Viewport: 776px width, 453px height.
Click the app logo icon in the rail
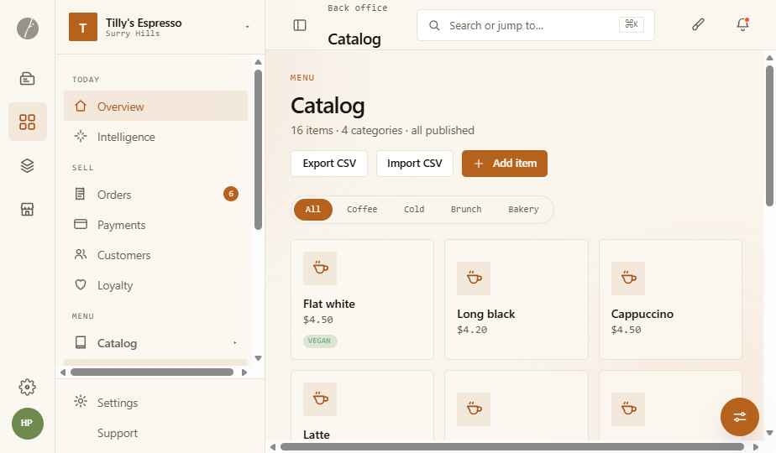[x=27, y=29]
